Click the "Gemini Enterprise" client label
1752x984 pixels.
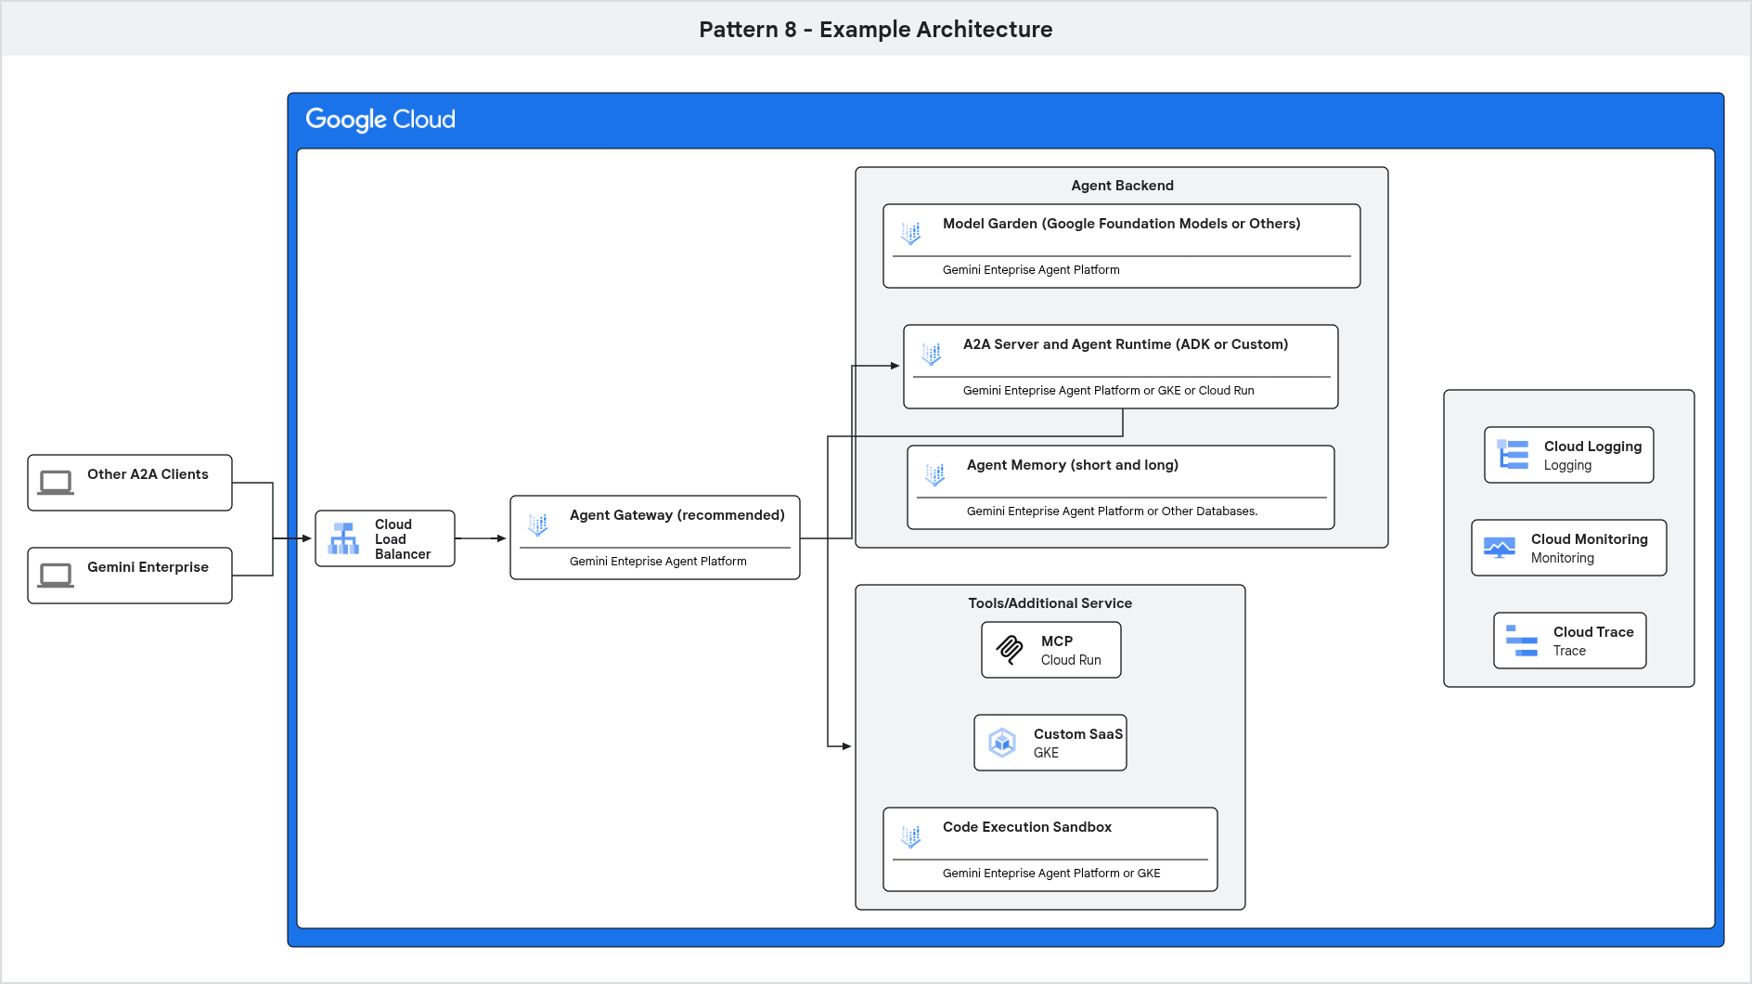148,567
